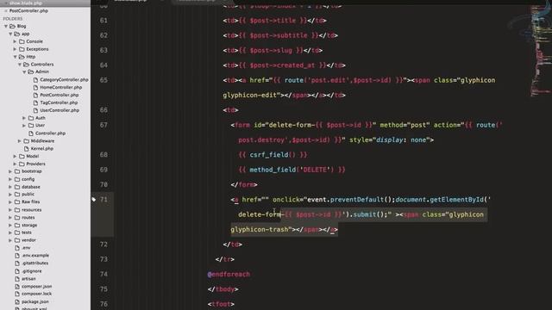This screenshot has height=310, width=552.
Task: Click the Controller.php file icon
Action: coord(31,133)
